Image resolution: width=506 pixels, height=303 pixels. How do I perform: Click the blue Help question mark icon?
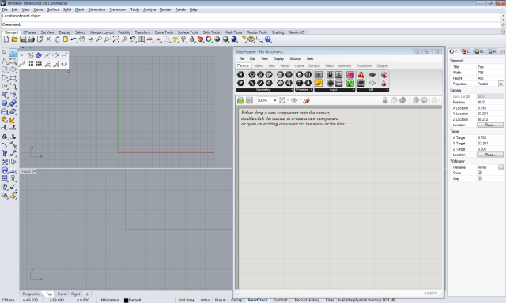pyautogui.click(x=268, y=39)
